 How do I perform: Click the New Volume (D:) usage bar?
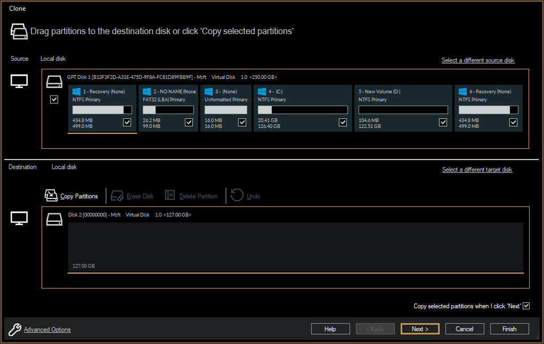click(x=403, y=109)
